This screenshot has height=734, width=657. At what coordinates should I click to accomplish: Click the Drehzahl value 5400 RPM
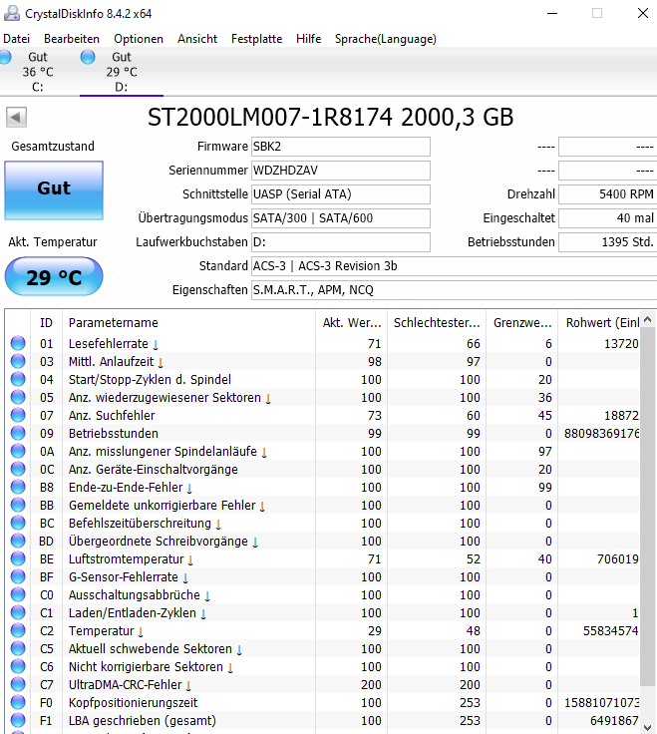click(607, 194)
